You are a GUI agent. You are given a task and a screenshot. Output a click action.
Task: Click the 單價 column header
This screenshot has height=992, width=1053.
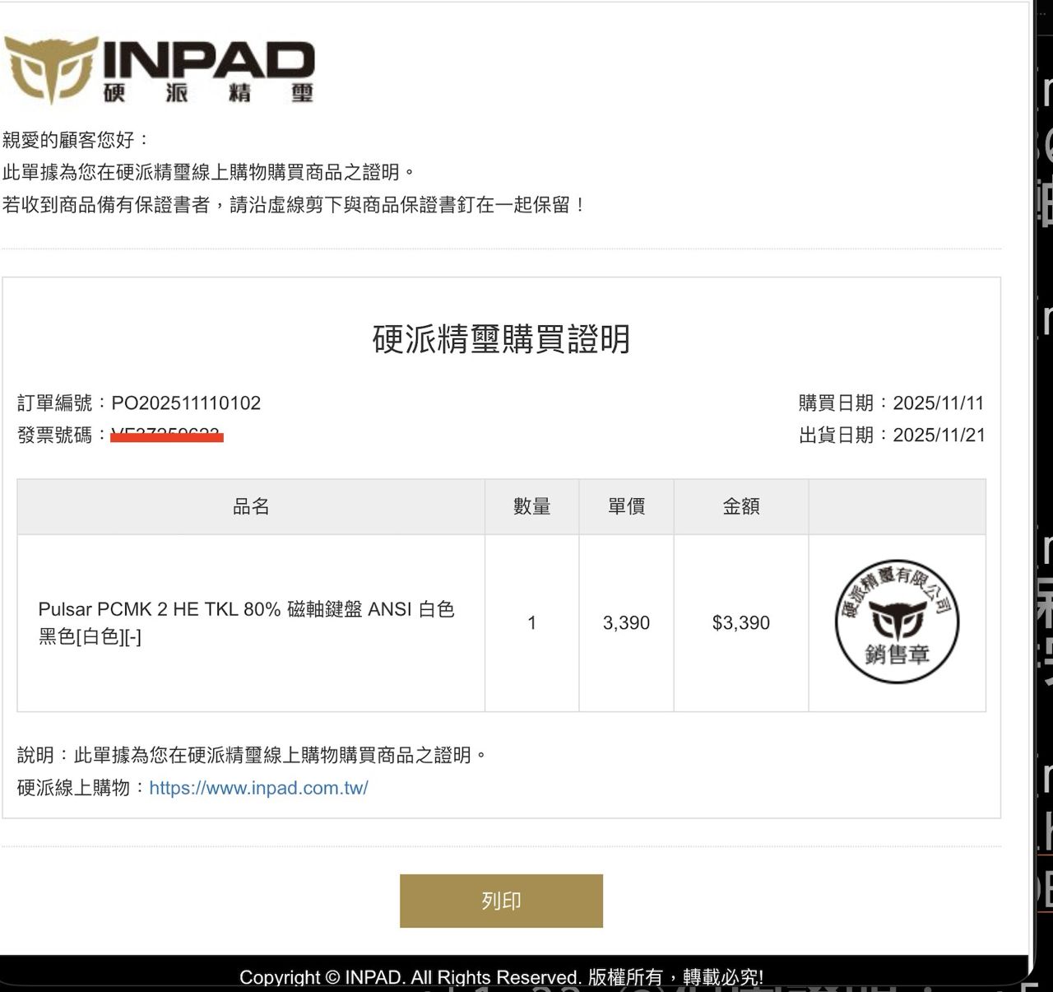(x=626, y=507)
